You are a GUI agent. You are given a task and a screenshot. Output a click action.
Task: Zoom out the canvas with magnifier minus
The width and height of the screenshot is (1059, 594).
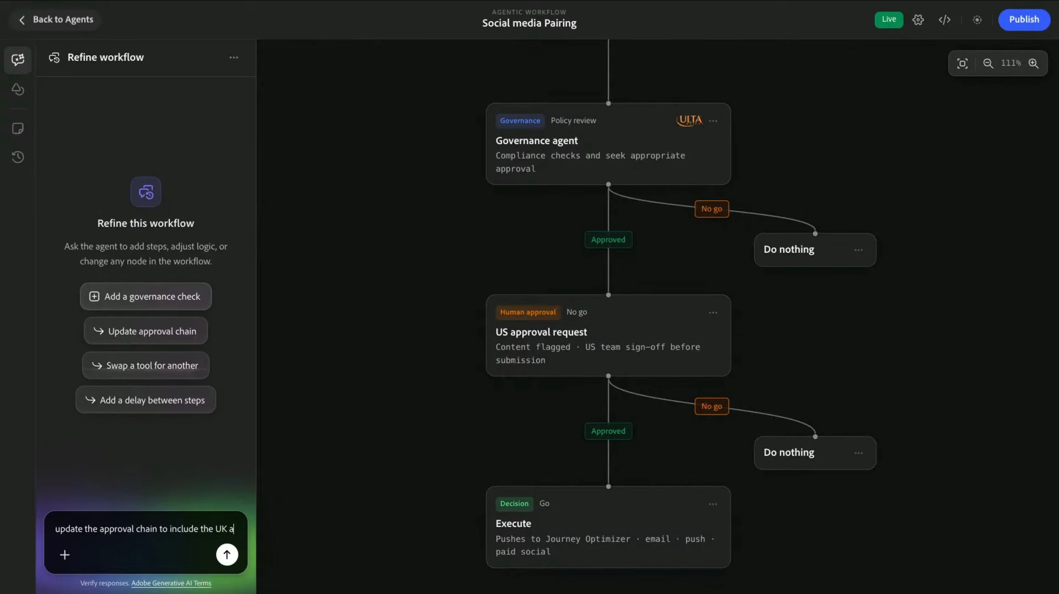[x=988, y=63]
